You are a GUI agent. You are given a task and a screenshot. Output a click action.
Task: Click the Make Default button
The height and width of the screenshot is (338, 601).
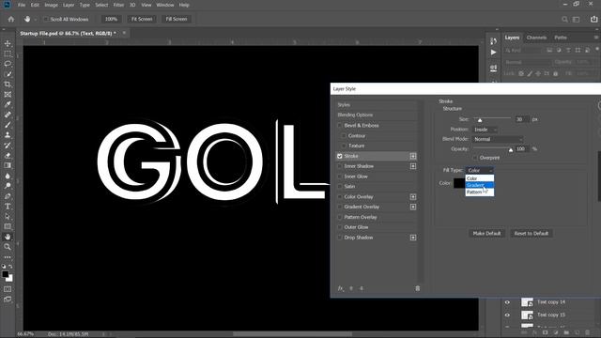[x=486, y=234]
